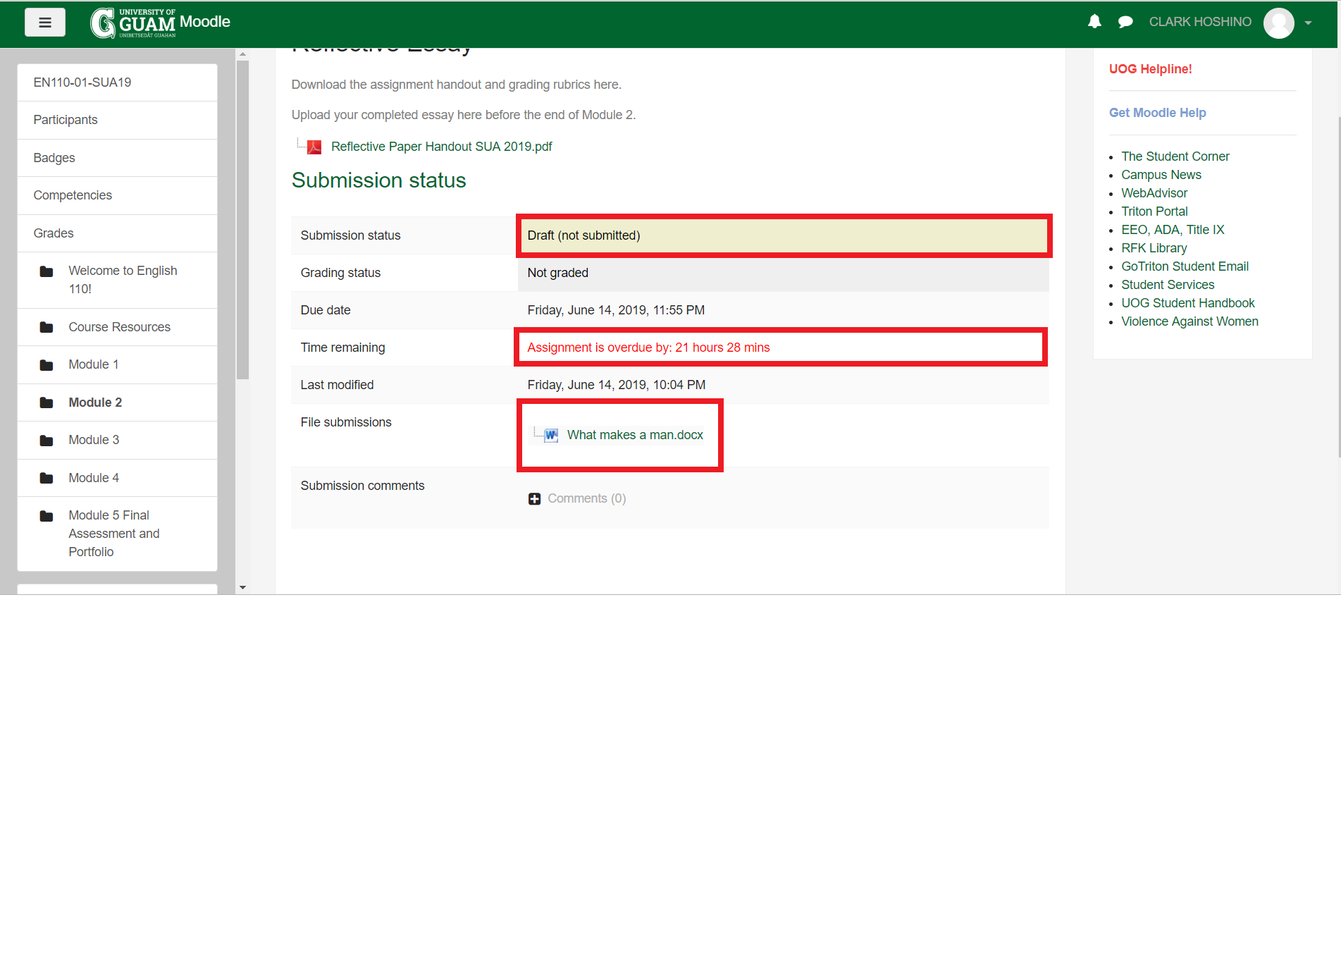Click Get Moodle Help

pyautogui.click(x=1157, y=113)
